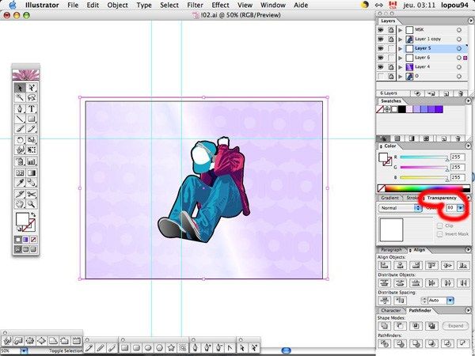Select the black color swatch
Screen dimensions: 475x356
401,109
